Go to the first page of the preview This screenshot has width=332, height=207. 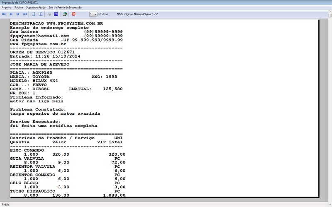4,14
